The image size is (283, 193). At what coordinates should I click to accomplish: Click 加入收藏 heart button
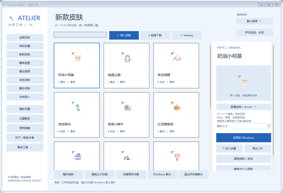(x=229, y=148)
